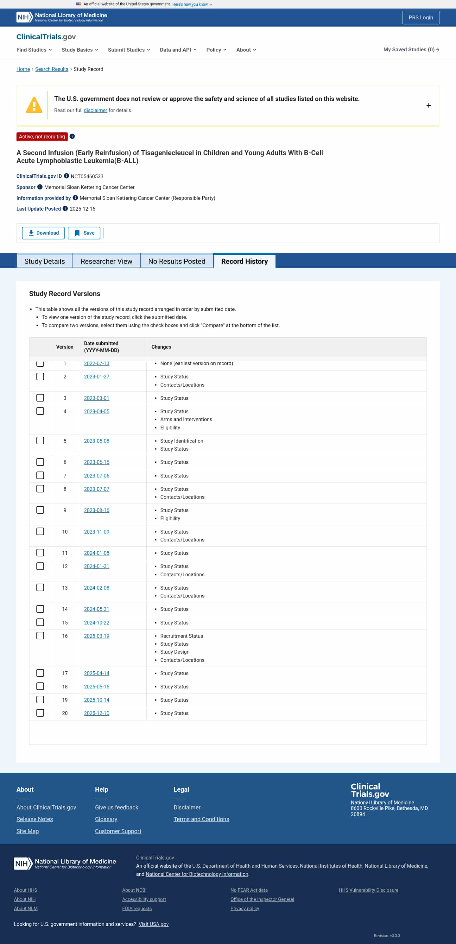Open Office of the Inspector General link
This screenshot has height=944, width=456.
pyautogui.click(x=262, y=899)
